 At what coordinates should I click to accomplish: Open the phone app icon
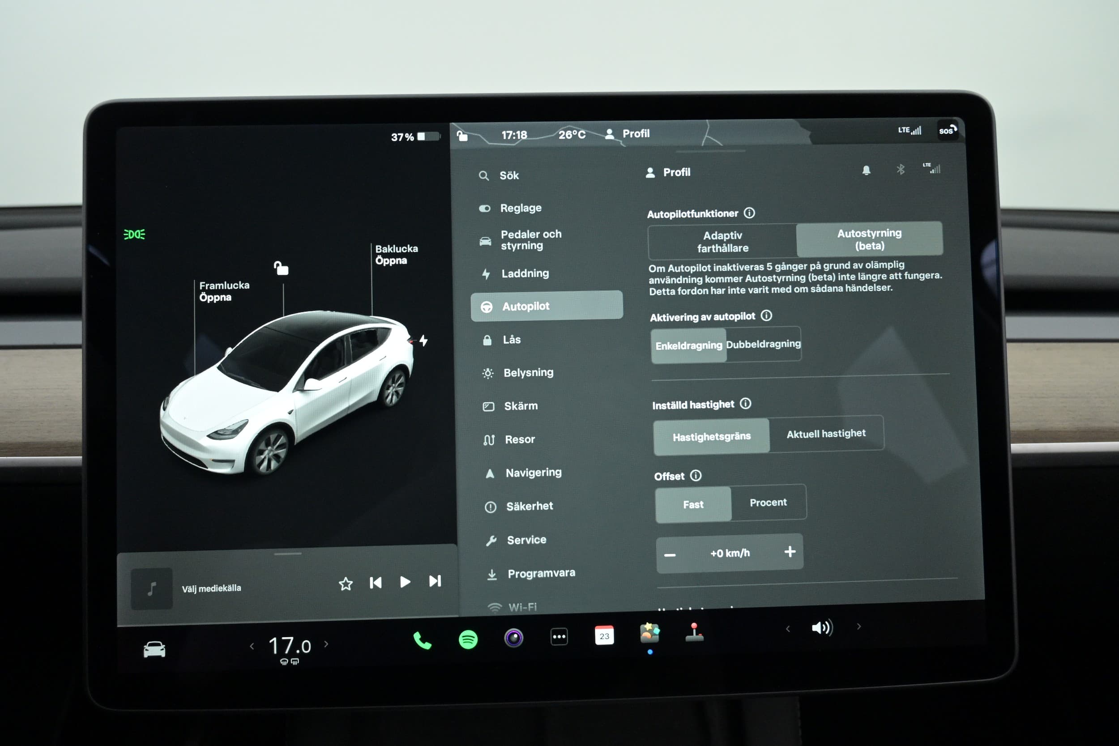tap(422, 641)
